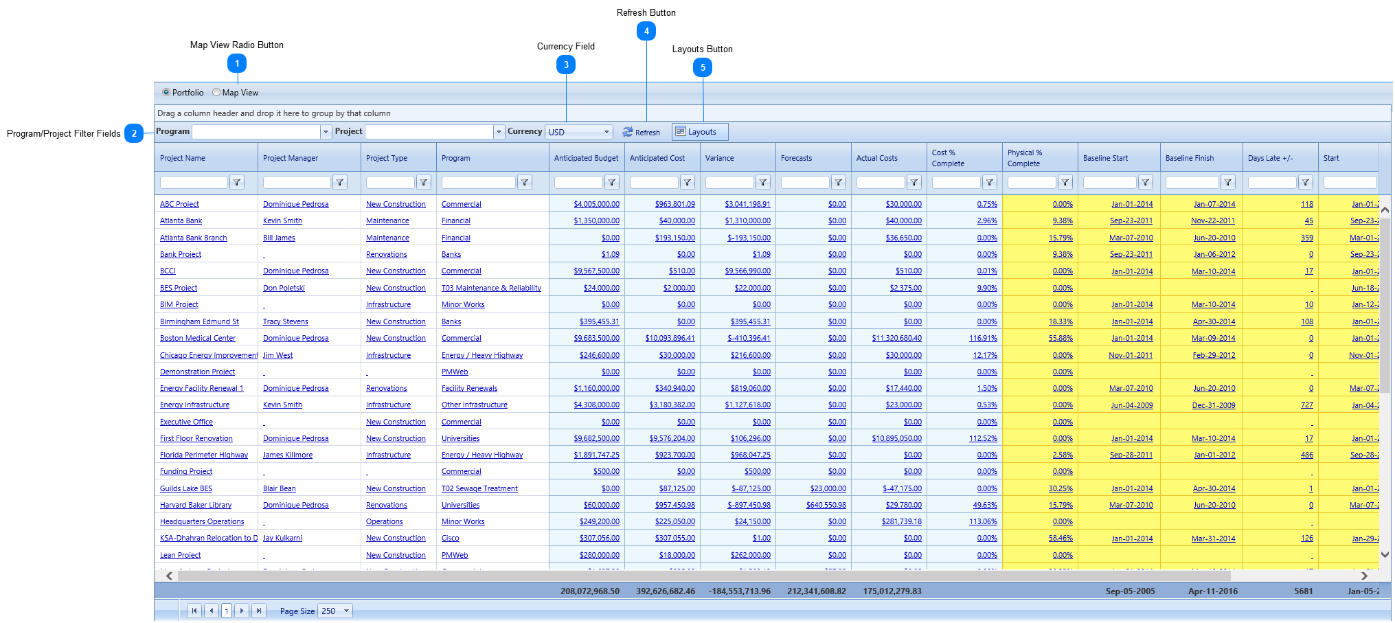Go to previous page in pager
The height and width of the screenshot is (623, 1395).
click(212, 611)
